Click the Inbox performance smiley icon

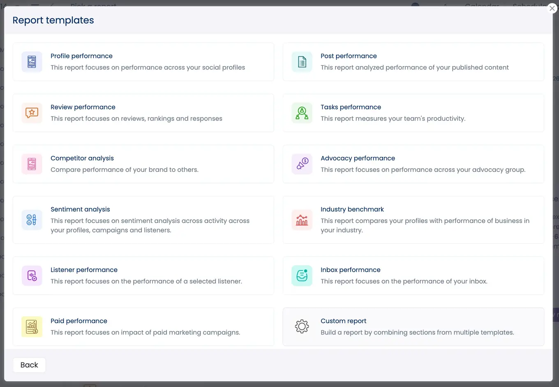[x=302, y=275]
